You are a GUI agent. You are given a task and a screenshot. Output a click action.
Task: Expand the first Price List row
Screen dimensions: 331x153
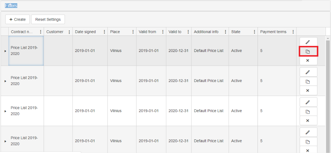pyautogui.click(x=5, y=51)
